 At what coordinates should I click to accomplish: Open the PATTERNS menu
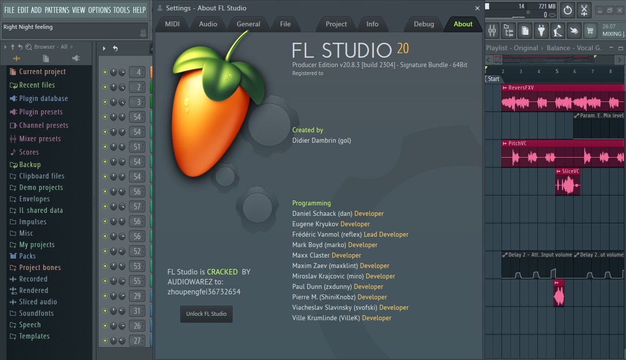coord(57,9)
